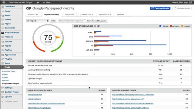Screen dimensions: 194x109
Task: Click the Reduce server response time row
Action: (x=109, y=65)
